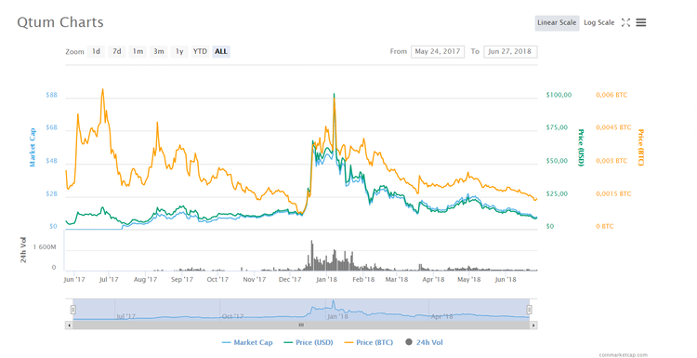Click the May '18 axis label
This screenshot has height=358, width=697.
pos(469,279)
